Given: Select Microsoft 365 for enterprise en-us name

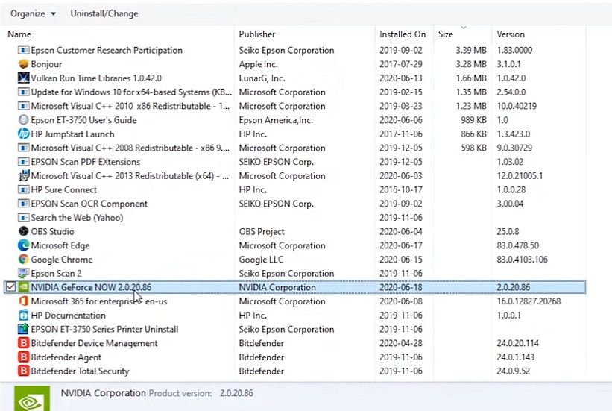Looking at the screenshot, I should click(98, 301).
